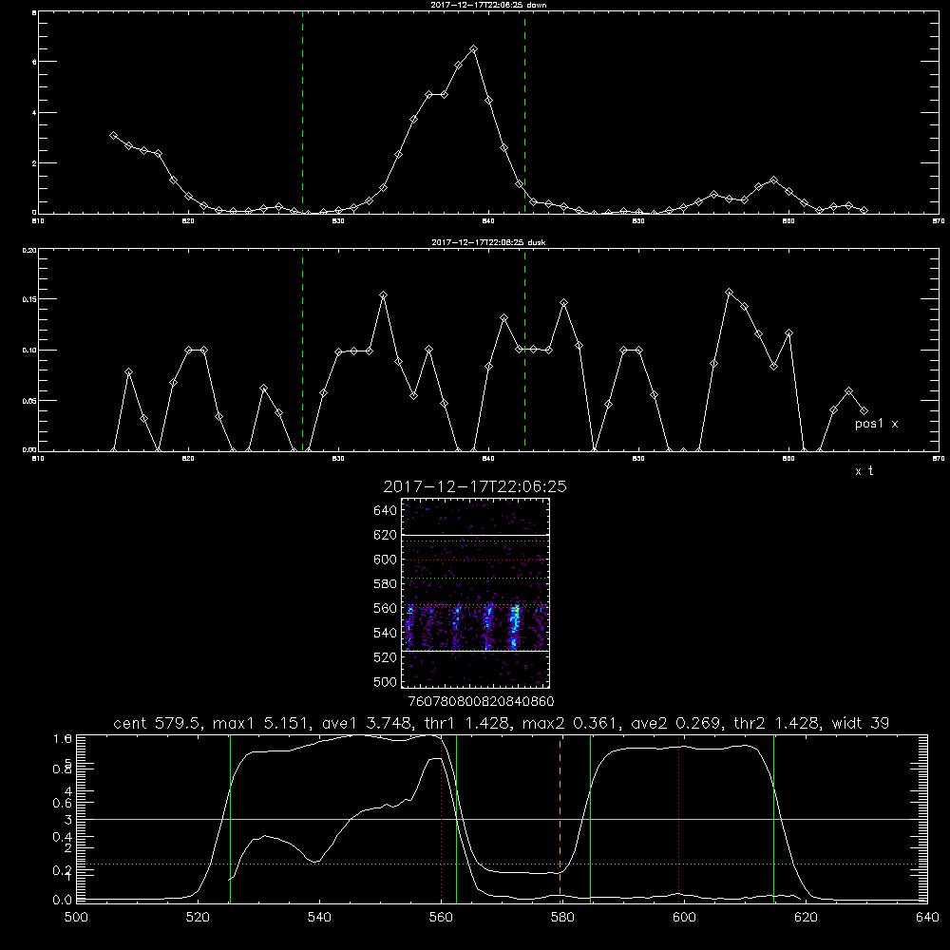This screenshot has width=950, height=950.
Task: Click the solid horizontal line at level 3
Action: 502,819
